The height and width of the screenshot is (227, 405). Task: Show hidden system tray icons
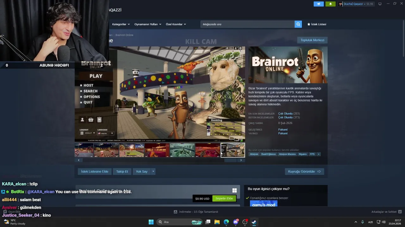coord(356,222)
